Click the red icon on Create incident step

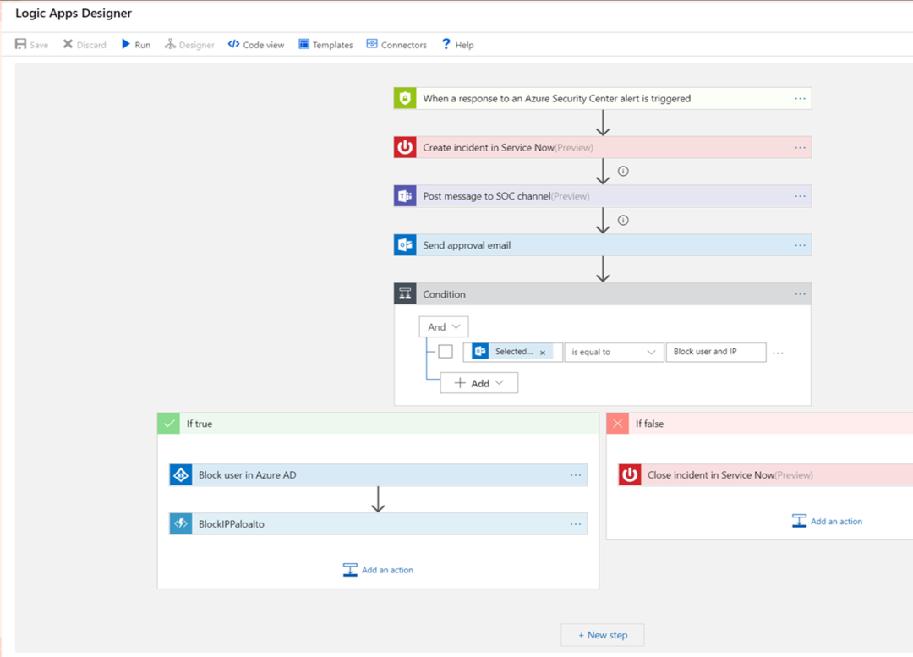point(405,147)
